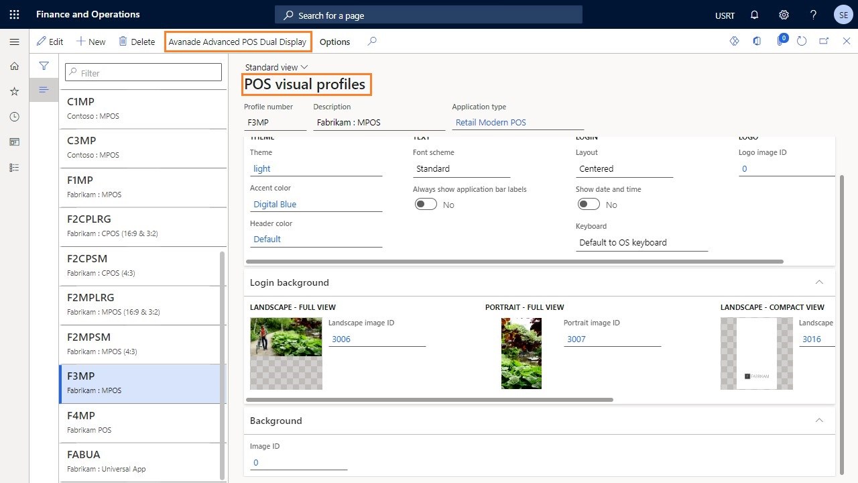The width and height of the screenshot is (858, 483).
Task: Click New to create a profile
Action: click(x=90, y=42)
